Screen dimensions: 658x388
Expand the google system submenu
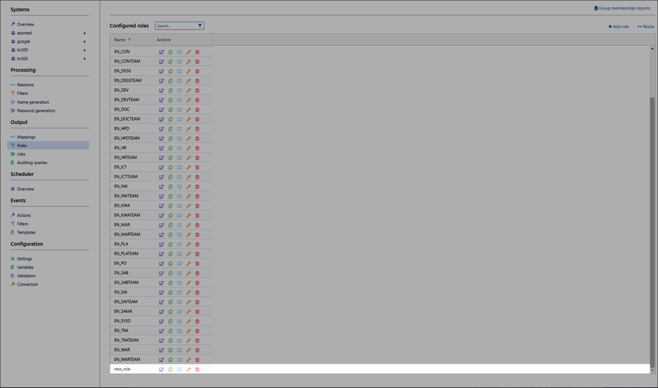pos(85,42)
